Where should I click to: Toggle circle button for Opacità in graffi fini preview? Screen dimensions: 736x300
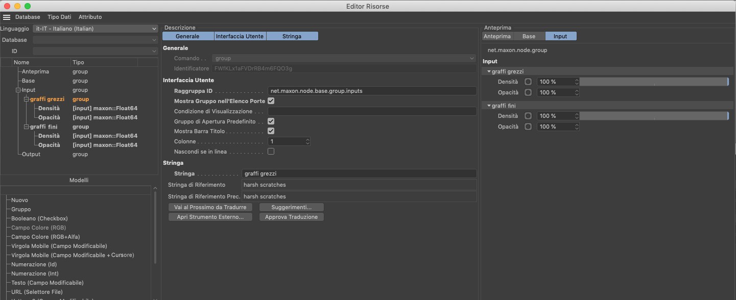click(528, 127)
